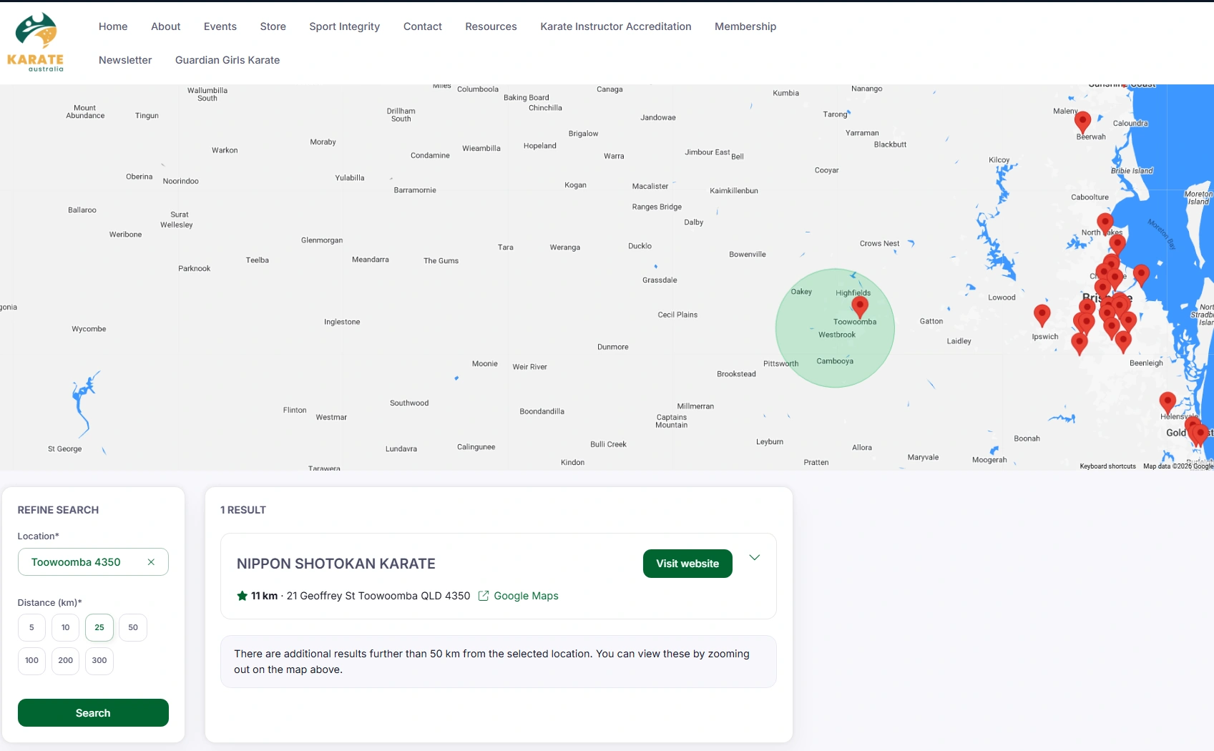Open the Sport Integrity menu
Screen dimensions: 1214x751
344,26
